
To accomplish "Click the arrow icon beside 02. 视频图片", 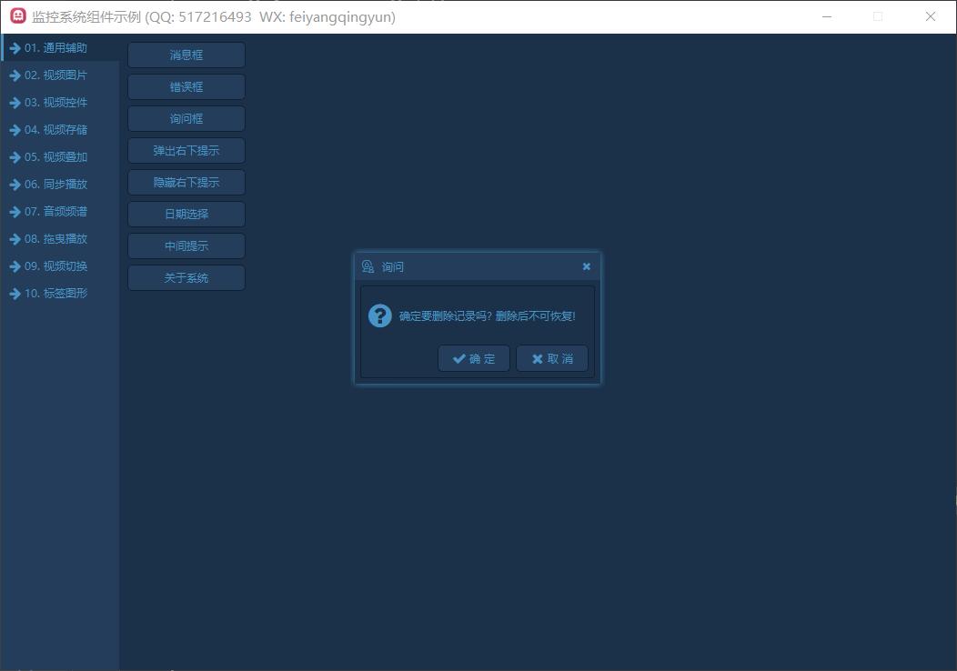I will tap(15, 75).
